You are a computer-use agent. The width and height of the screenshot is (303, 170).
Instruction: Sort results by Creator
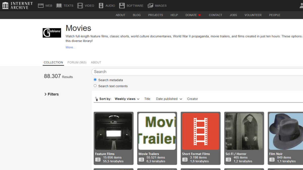coord(192,99)
